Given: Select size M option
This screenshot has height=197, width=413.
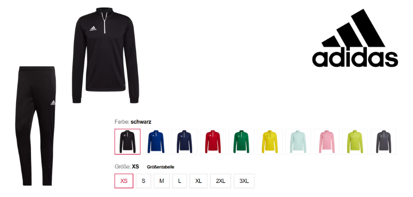Looking at the screenshot, I should 162,181.
